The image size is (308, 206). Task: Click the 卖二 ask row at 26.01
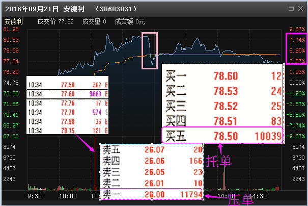pos(152,183)
